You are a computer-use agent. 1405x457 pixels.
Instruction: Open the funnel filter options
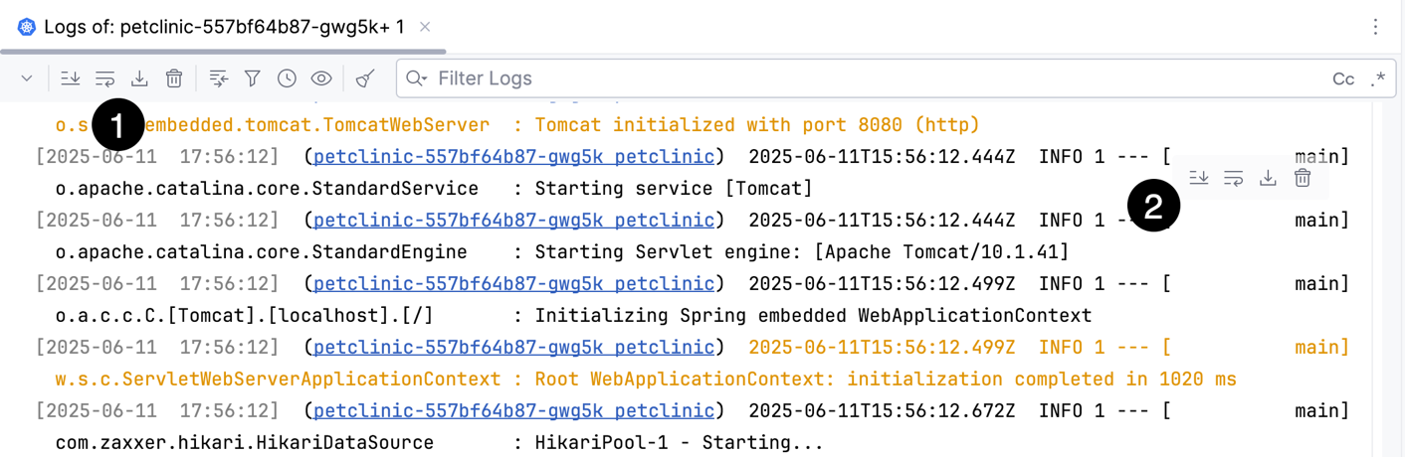[x=253, y=78]
